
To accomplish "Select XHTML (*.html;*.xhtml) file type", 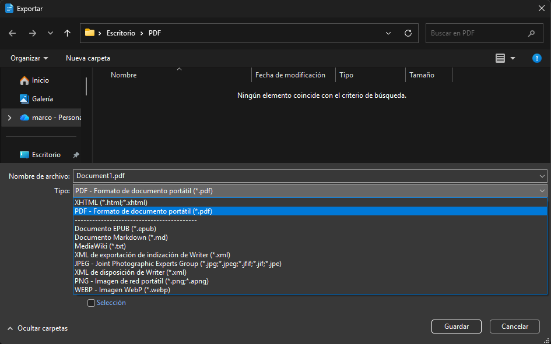I will point(111,203).
